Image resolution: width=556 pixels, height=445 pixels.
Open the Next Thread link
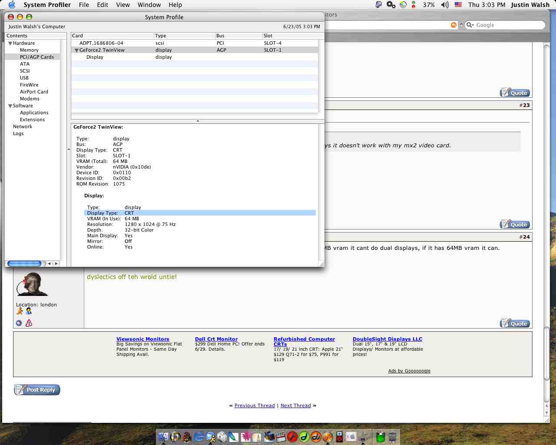coord(296,405)
